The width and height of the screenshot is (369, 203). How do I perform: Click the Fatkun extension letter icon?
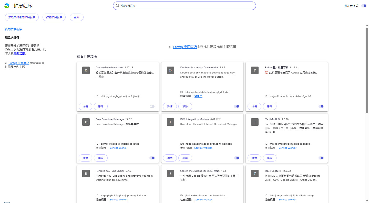(x=255, y=70)
